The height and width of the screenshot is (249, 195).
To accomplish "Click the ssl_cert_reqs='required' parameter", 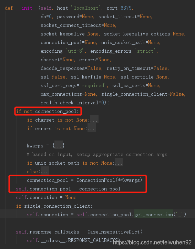I will point(73,85).
